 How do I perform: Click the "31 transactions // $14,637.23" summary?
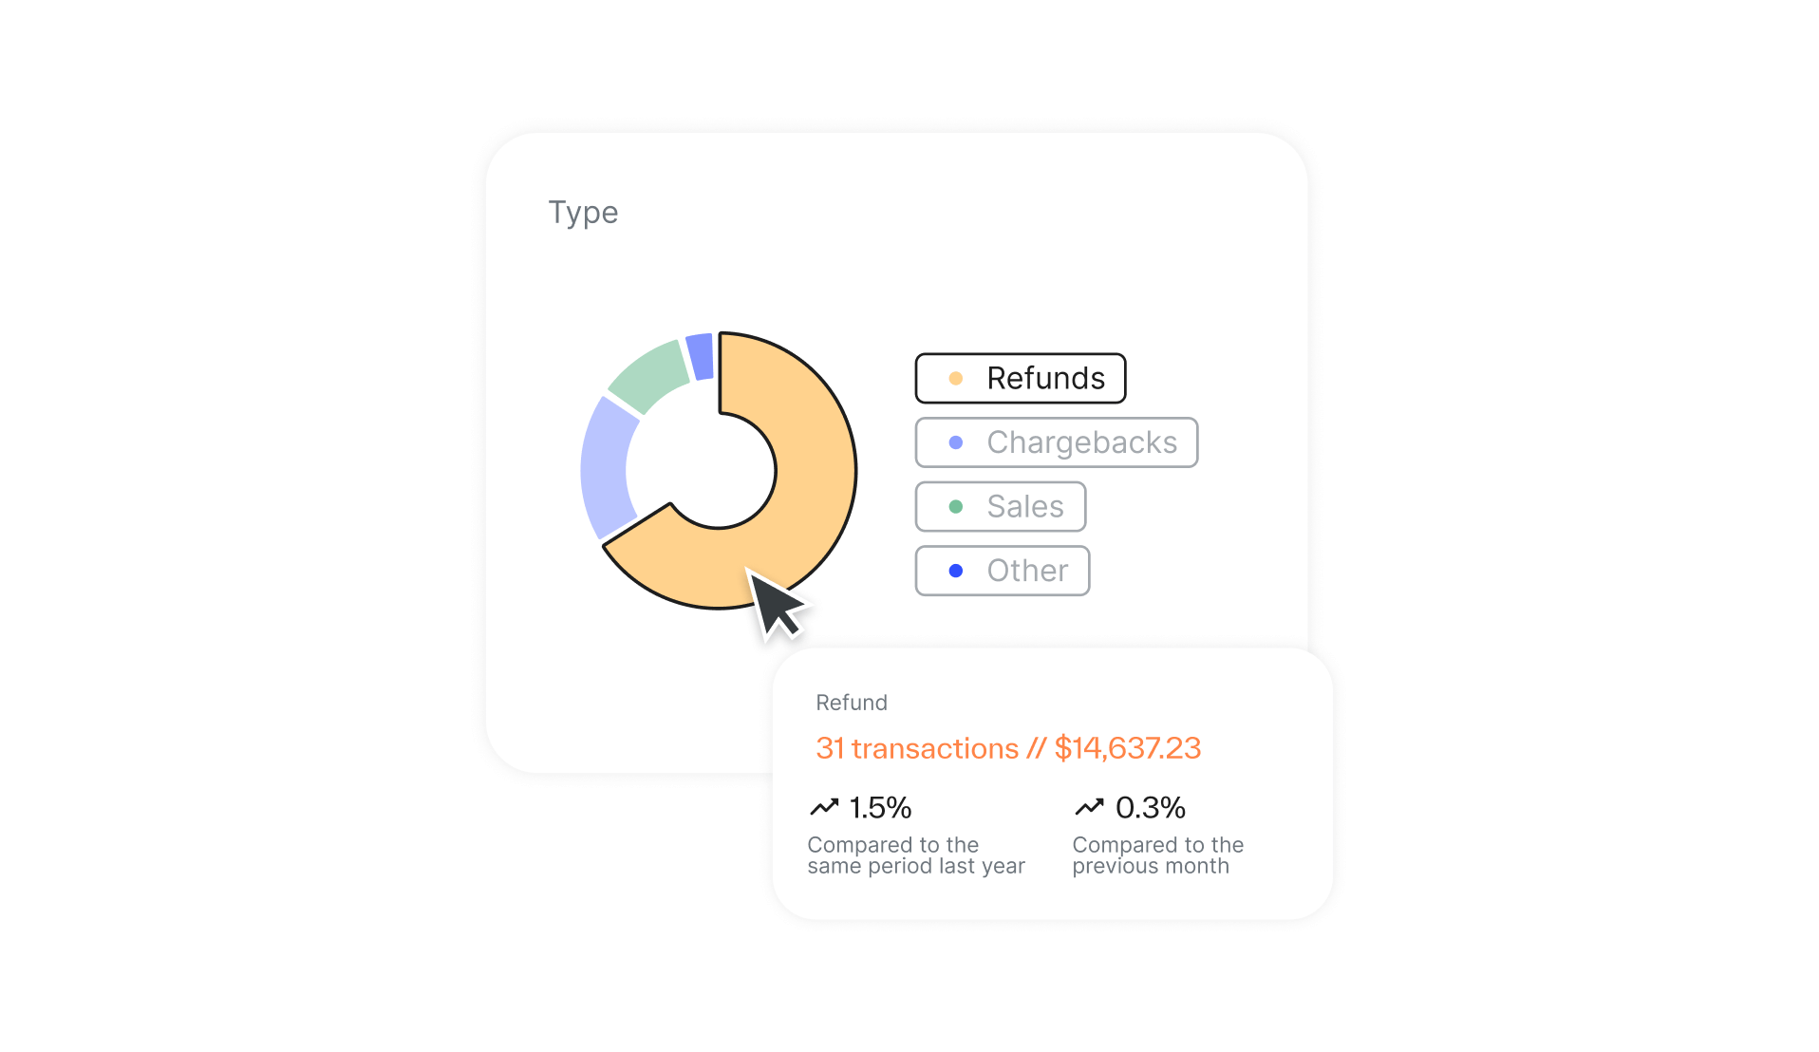coord(1007,748)
